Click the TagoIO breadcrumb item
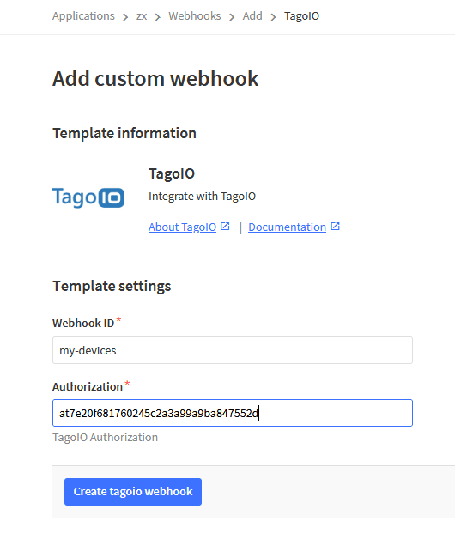This screenshot has width=455, height=533. (301, 16)
